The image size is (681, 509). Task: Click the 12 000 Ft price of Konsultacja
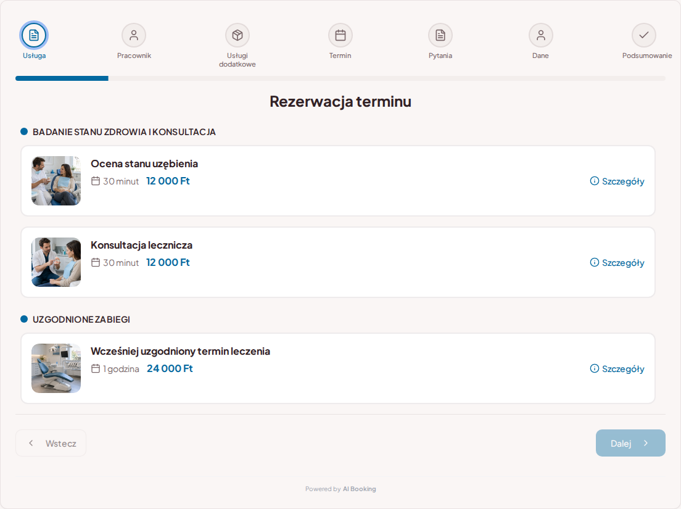pos(168,262)
